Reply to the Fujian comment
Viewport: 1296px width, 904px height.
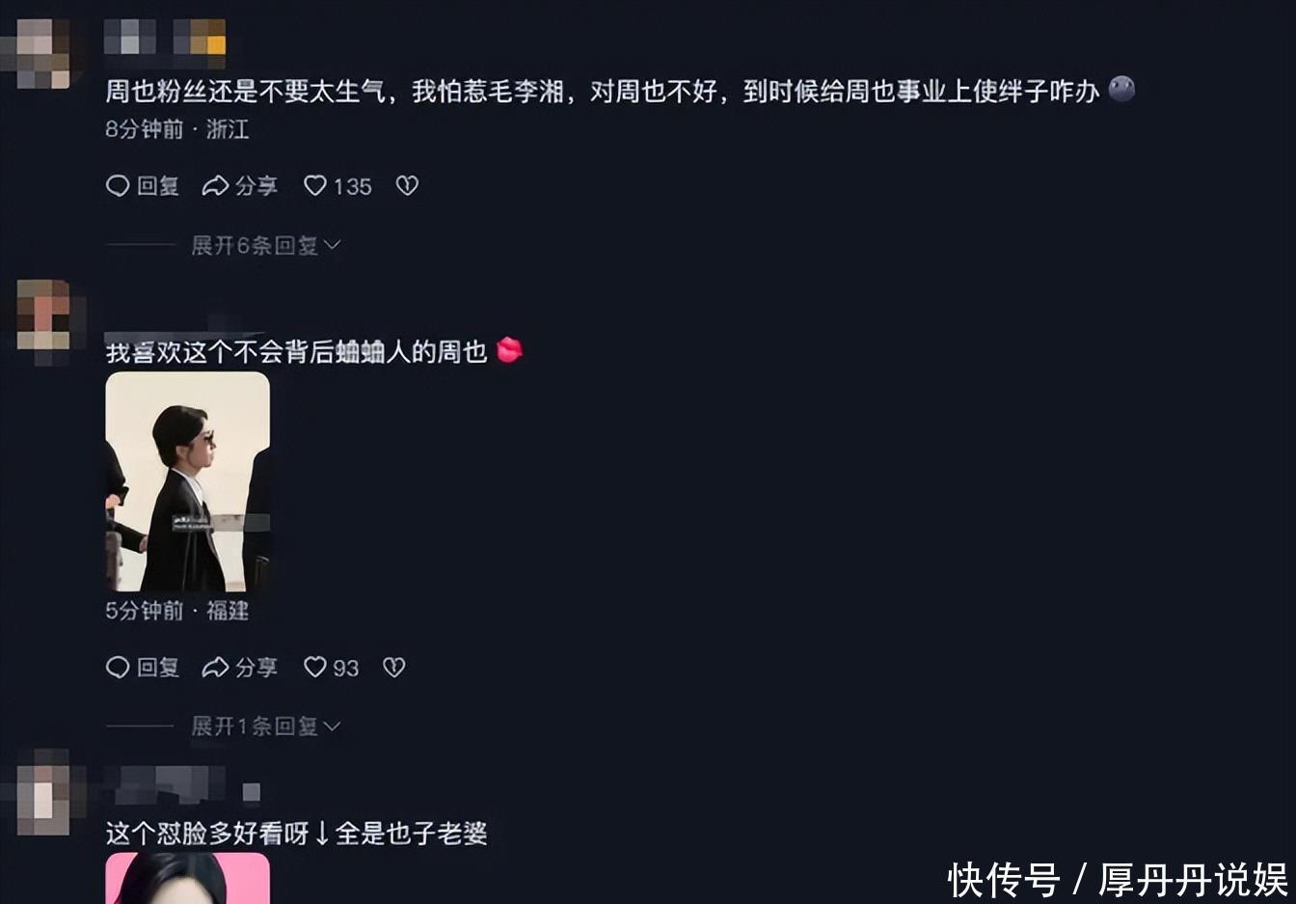142,667
